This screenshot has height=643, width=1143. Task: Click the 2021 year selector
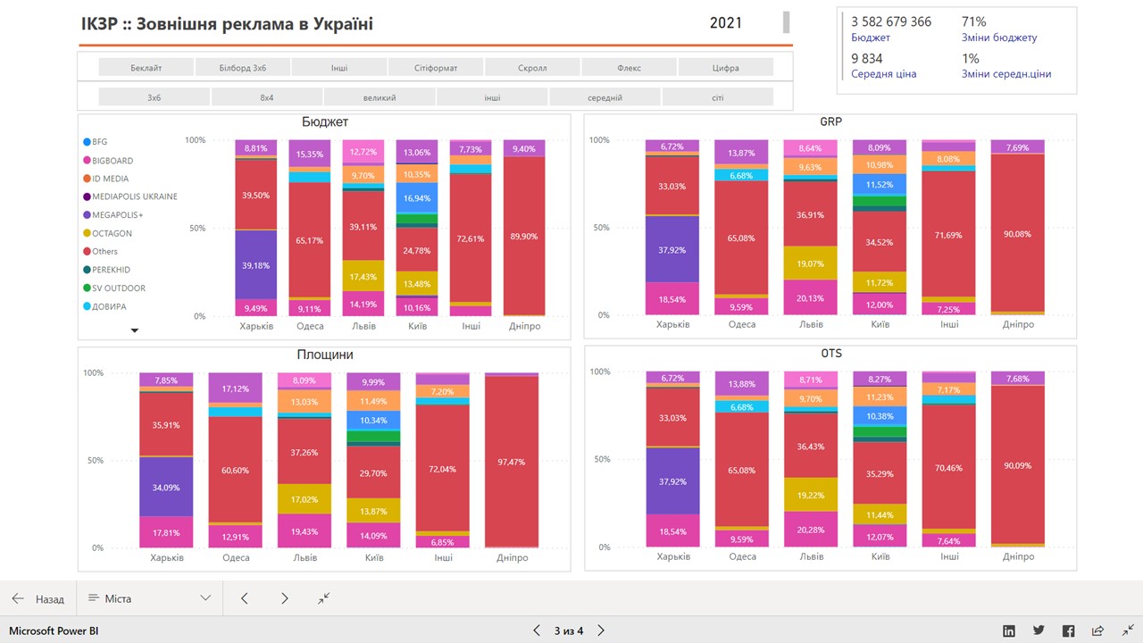(725, 23)
